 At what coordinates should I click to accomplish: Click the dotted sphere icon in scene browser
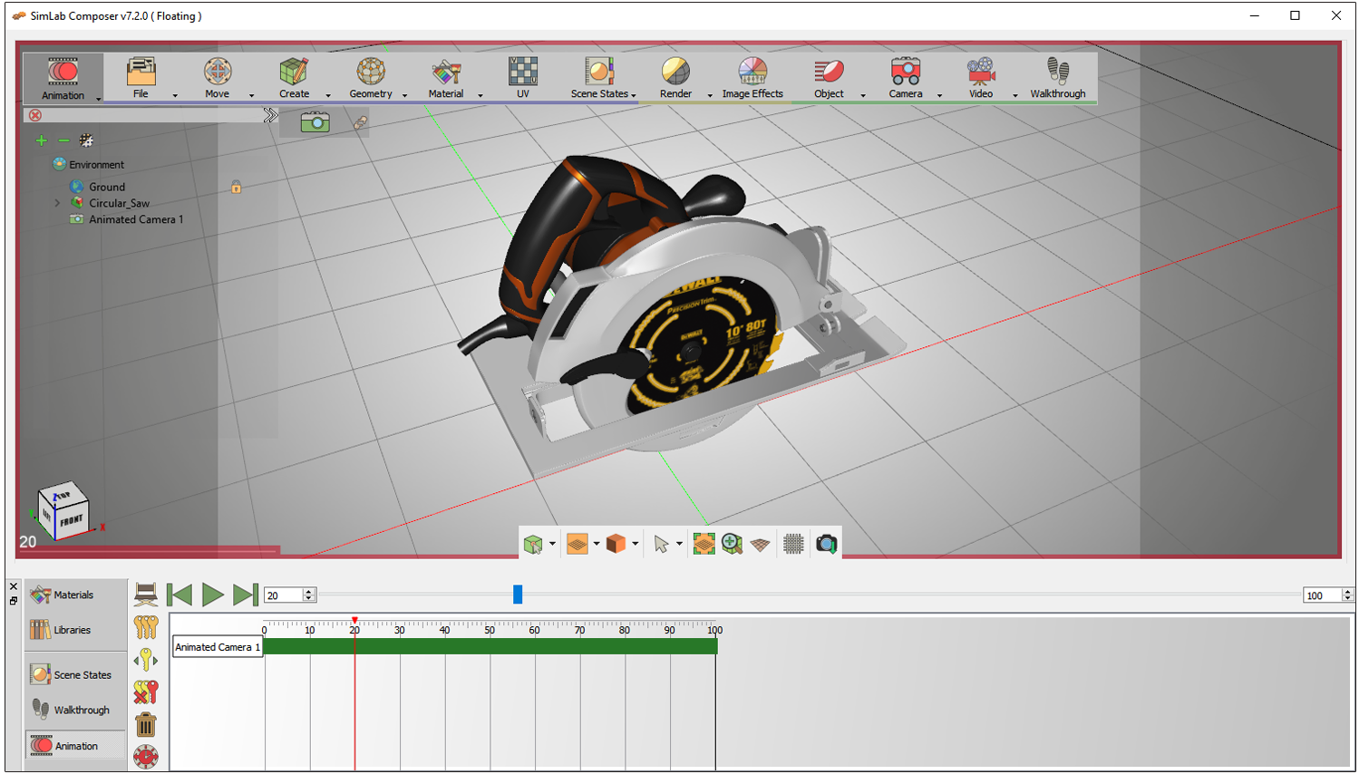(x=86, y=140)
